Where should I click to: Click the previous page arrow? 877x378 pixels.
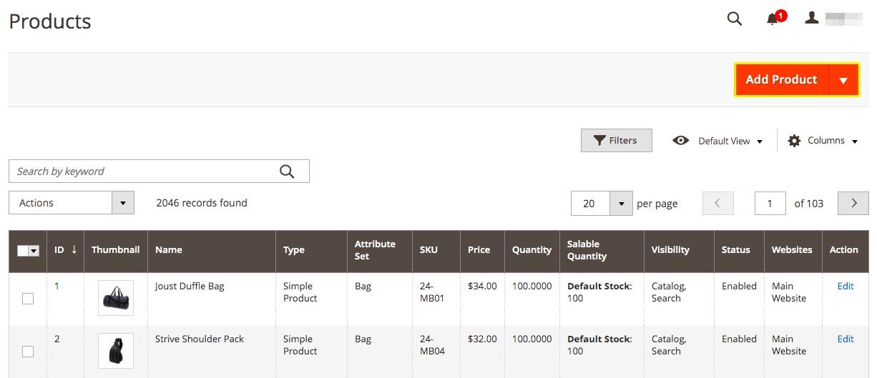pos(718,203)
